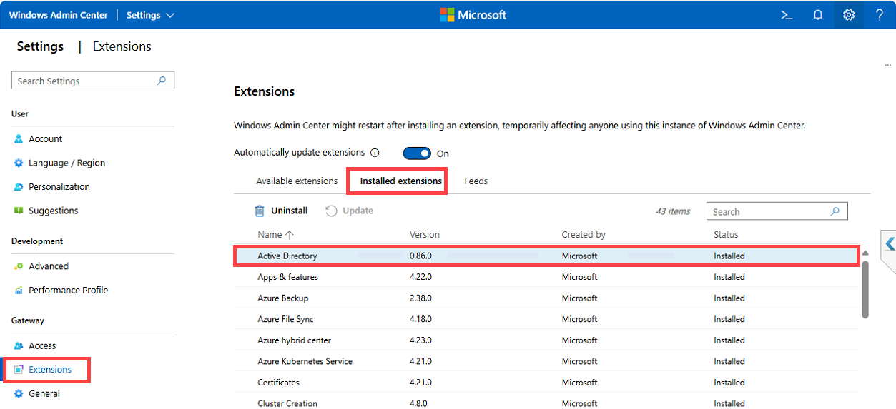Select the Azure Backup row
Viewport: 896px width, 409px height.
[x=547, y=298]
